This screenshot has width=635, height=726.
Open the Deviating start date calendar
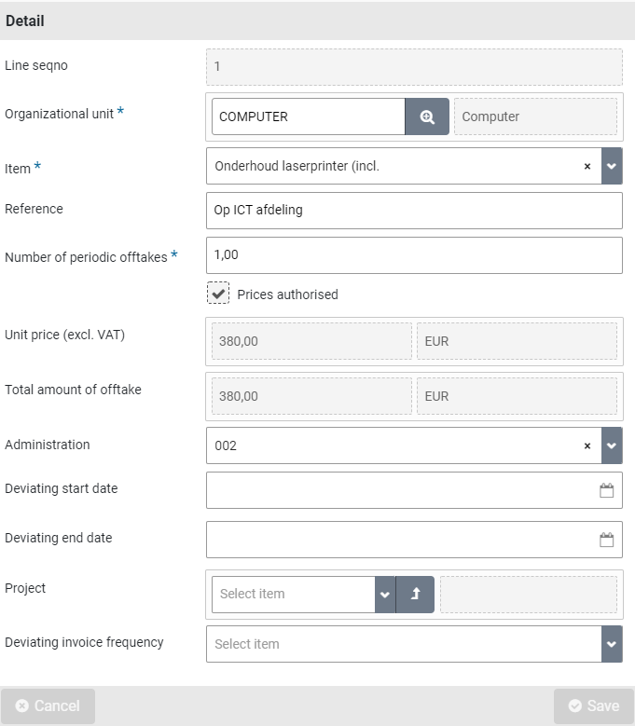point(606,490)
